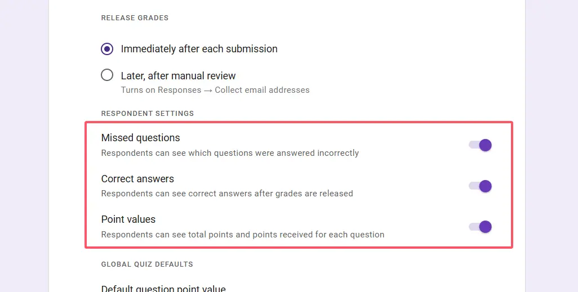Click the "Collect email addresses" hint text

(263, 90)
